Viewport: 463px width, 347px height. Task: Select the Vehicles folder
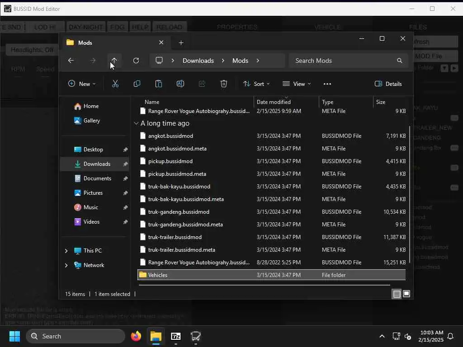(x=272, y=275)
